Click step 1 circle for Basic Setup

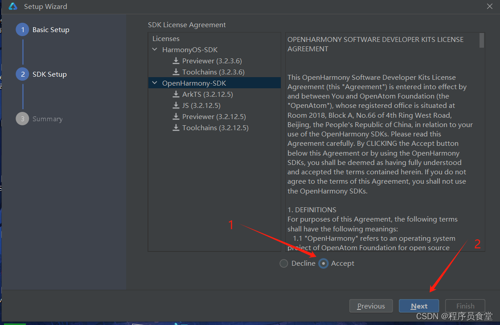pos(22,30)
